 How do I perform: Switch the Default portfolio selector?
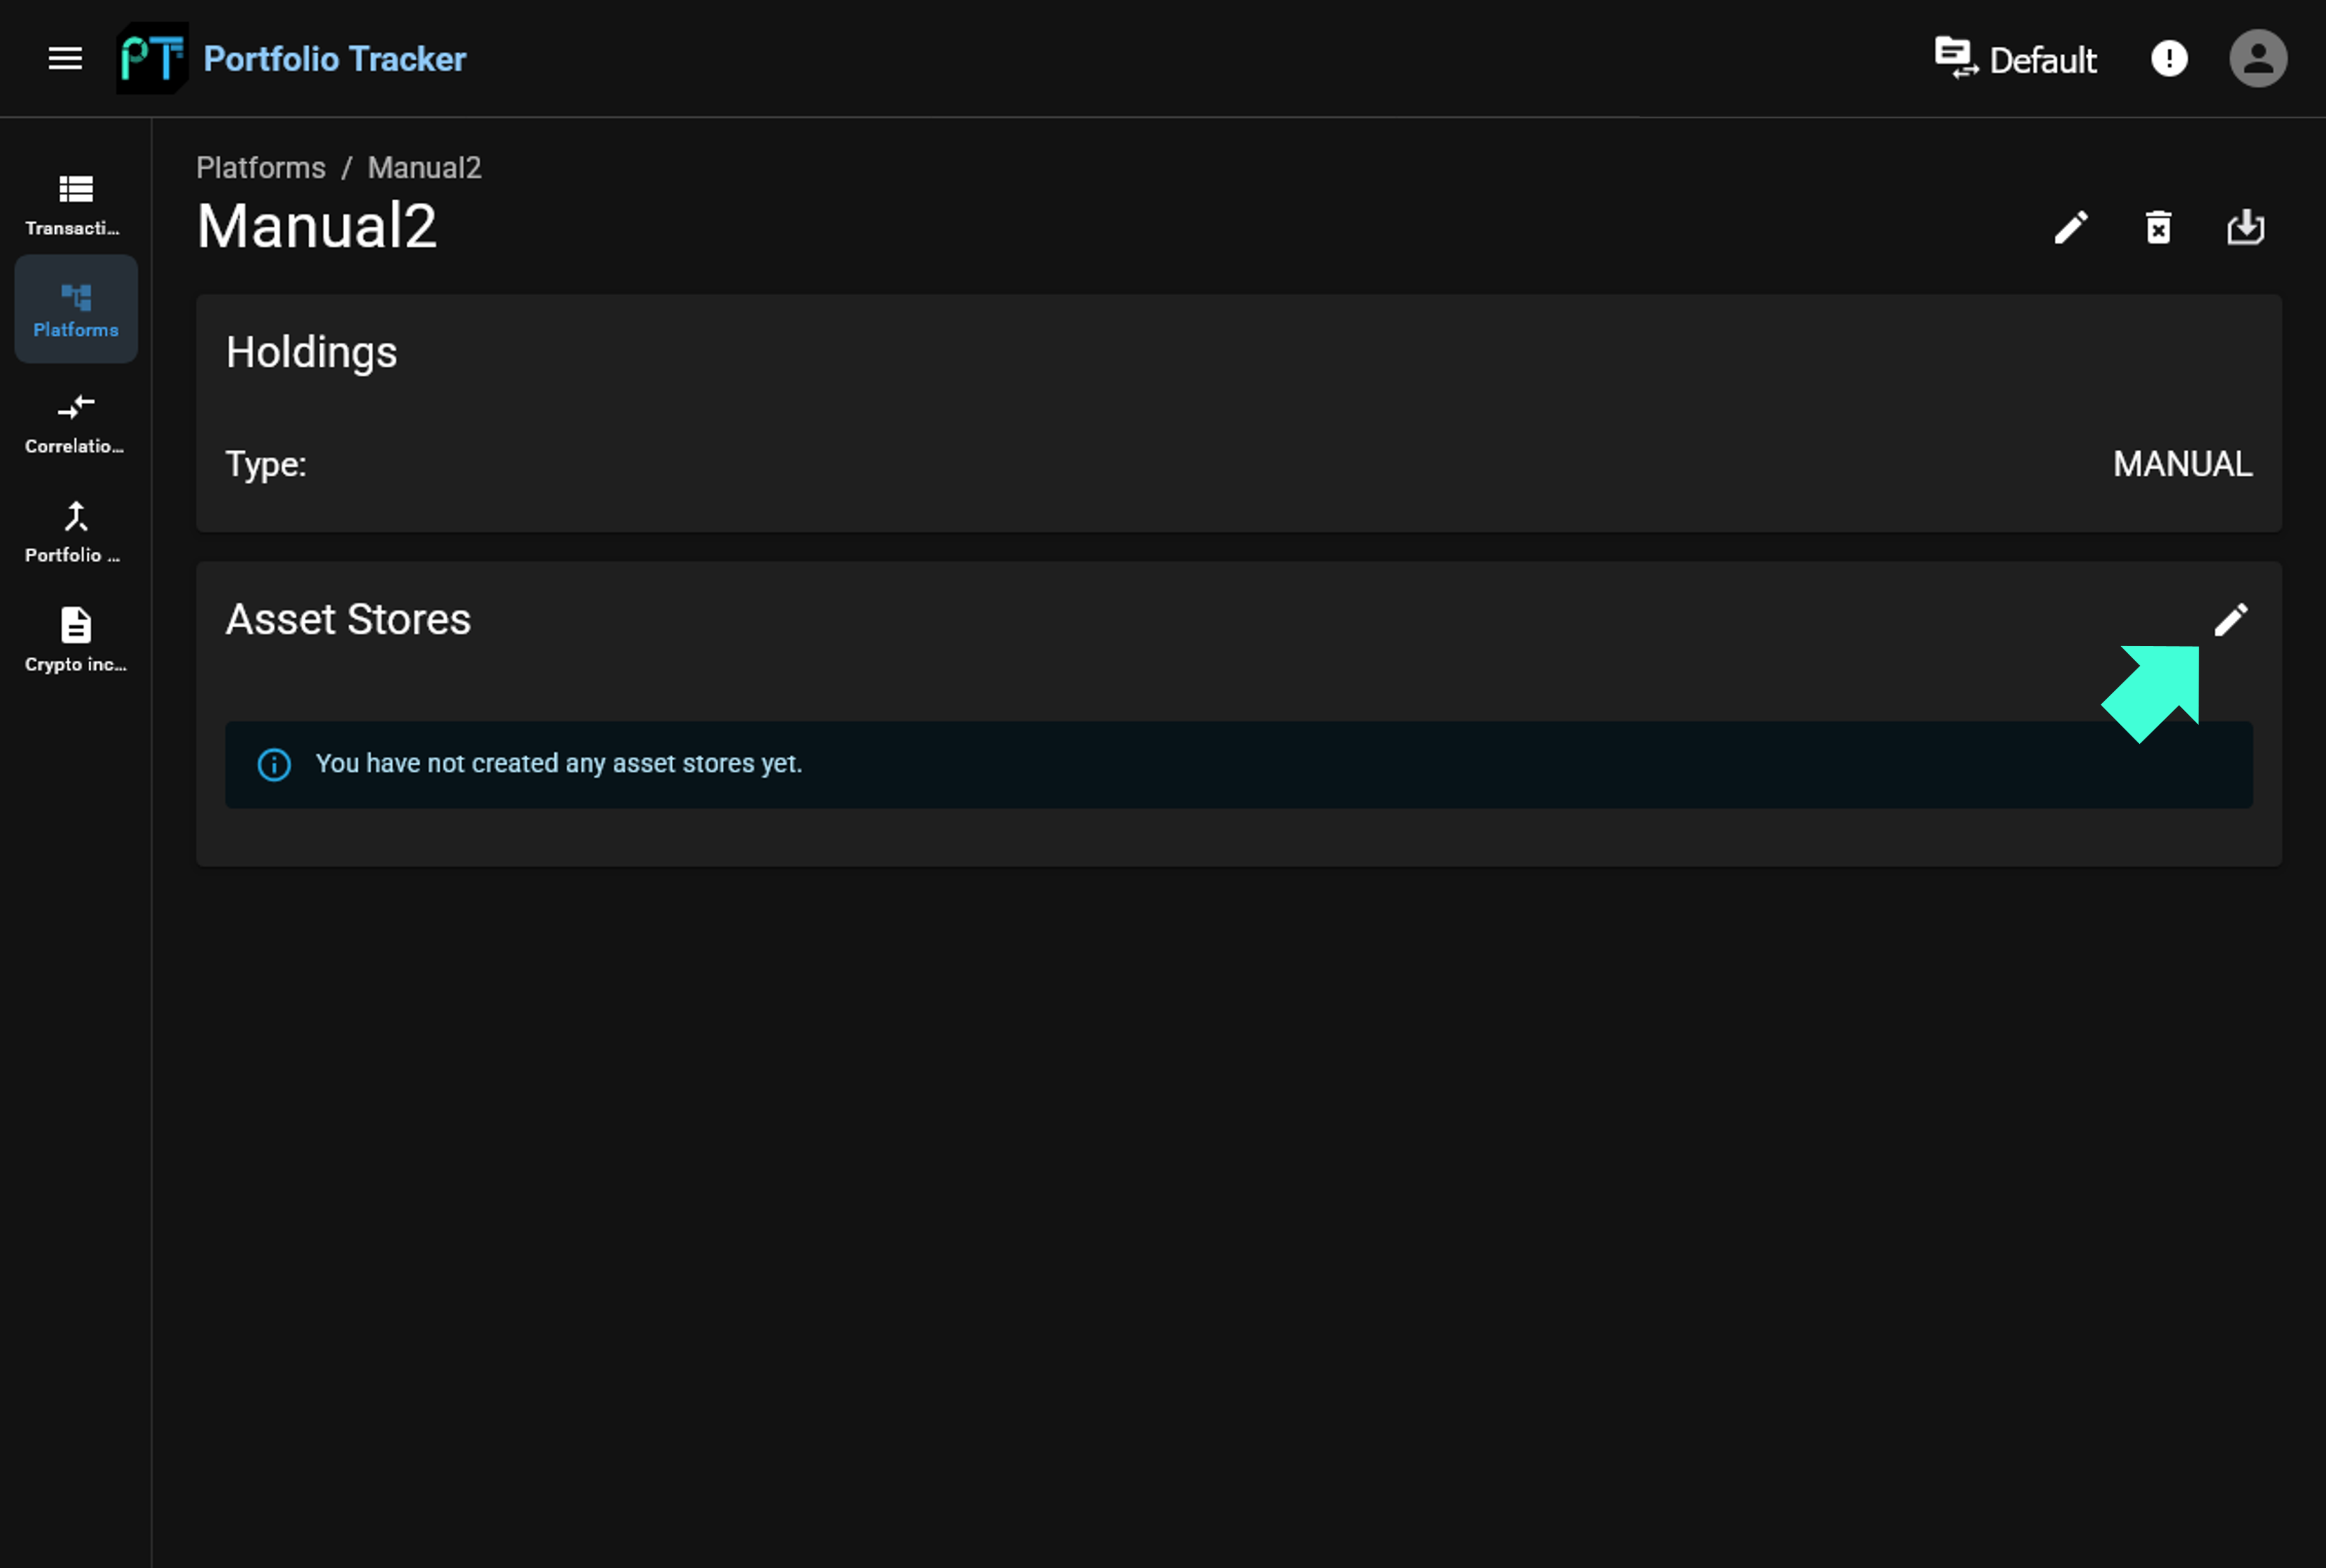pos(2015,59)
